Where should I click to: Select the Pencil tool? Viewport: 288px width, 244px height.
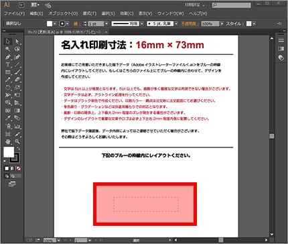8,80
